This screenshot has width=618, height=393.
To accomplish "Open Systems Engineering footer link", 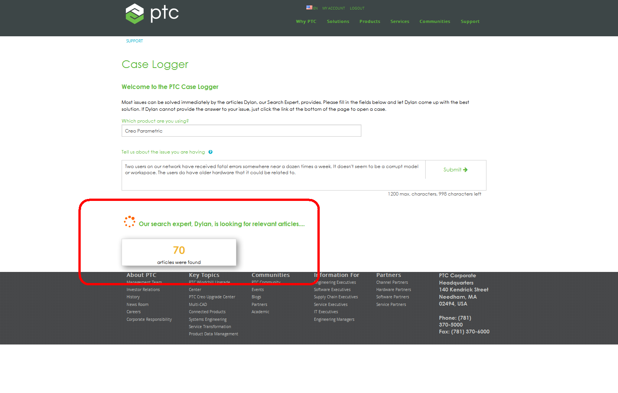I will (208, 319).
